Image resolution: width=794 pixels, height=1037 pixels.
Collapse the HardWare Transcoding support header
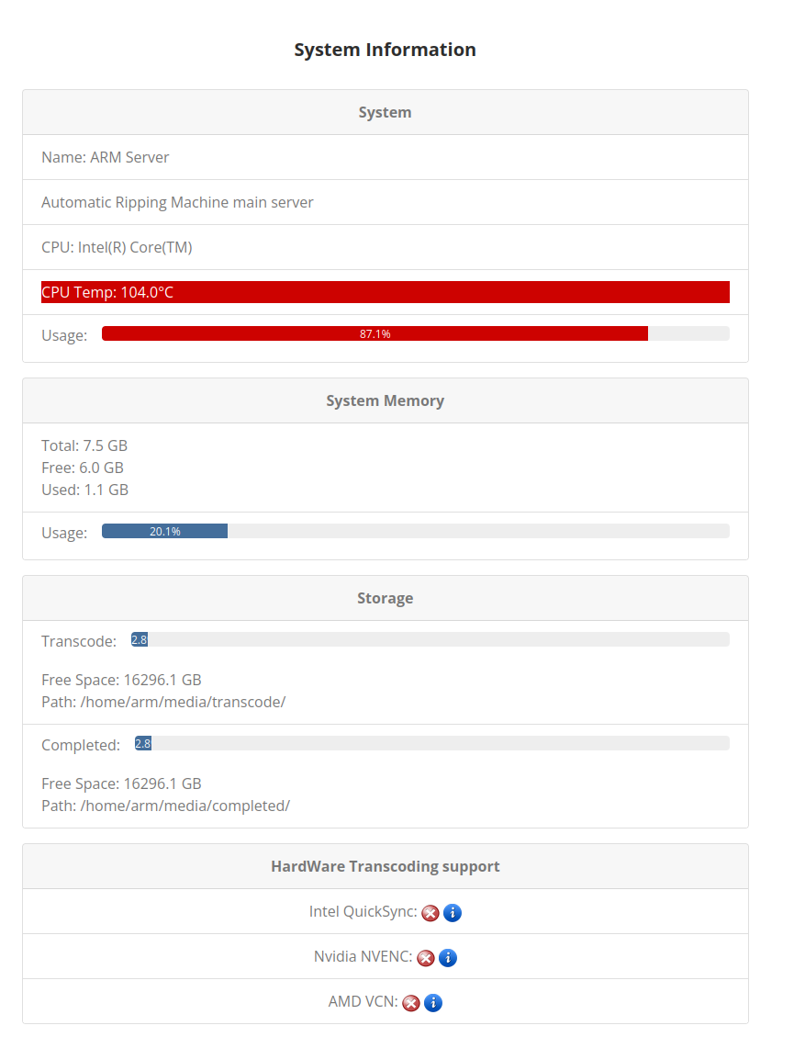point(385,865)
